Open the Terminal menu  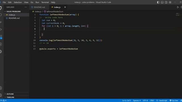[45, 2]
